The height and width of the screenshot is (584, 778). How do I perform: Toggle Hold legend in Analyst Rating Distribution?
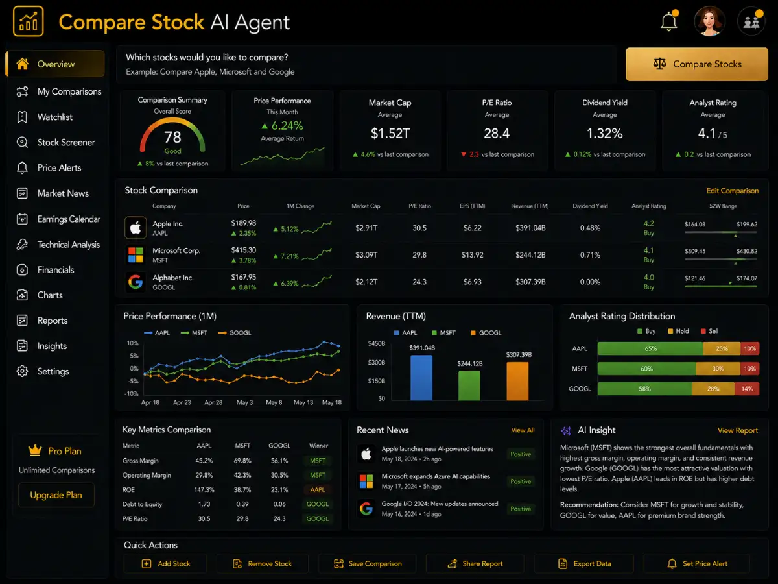click(x=678, y=331)
